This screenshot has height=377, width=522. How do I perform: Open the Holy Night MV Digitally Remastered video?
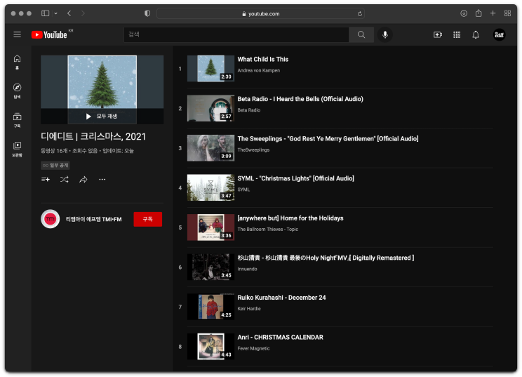[326, 258]
